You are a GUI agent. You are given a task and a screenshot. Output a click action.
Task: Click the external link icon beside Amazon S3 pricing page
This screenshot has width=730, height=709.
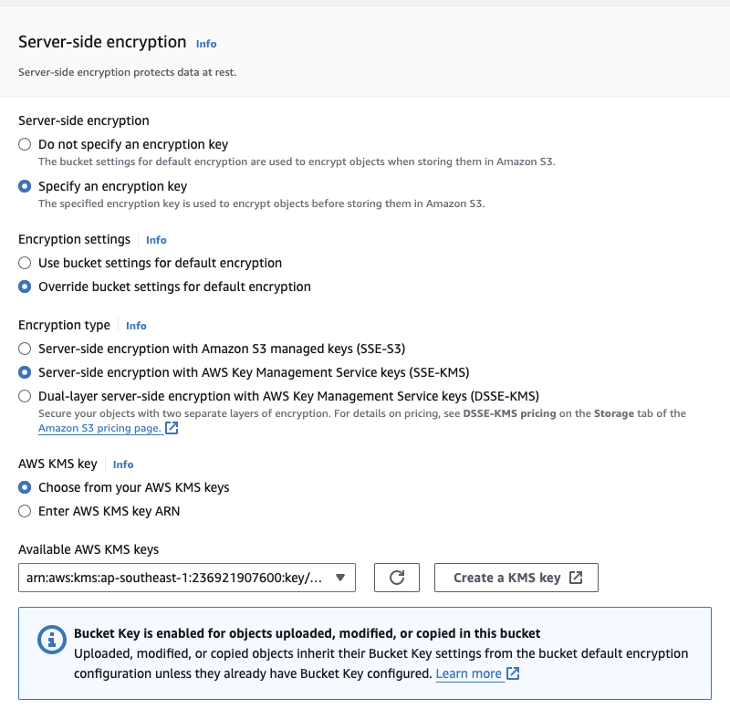pos(171,428)
